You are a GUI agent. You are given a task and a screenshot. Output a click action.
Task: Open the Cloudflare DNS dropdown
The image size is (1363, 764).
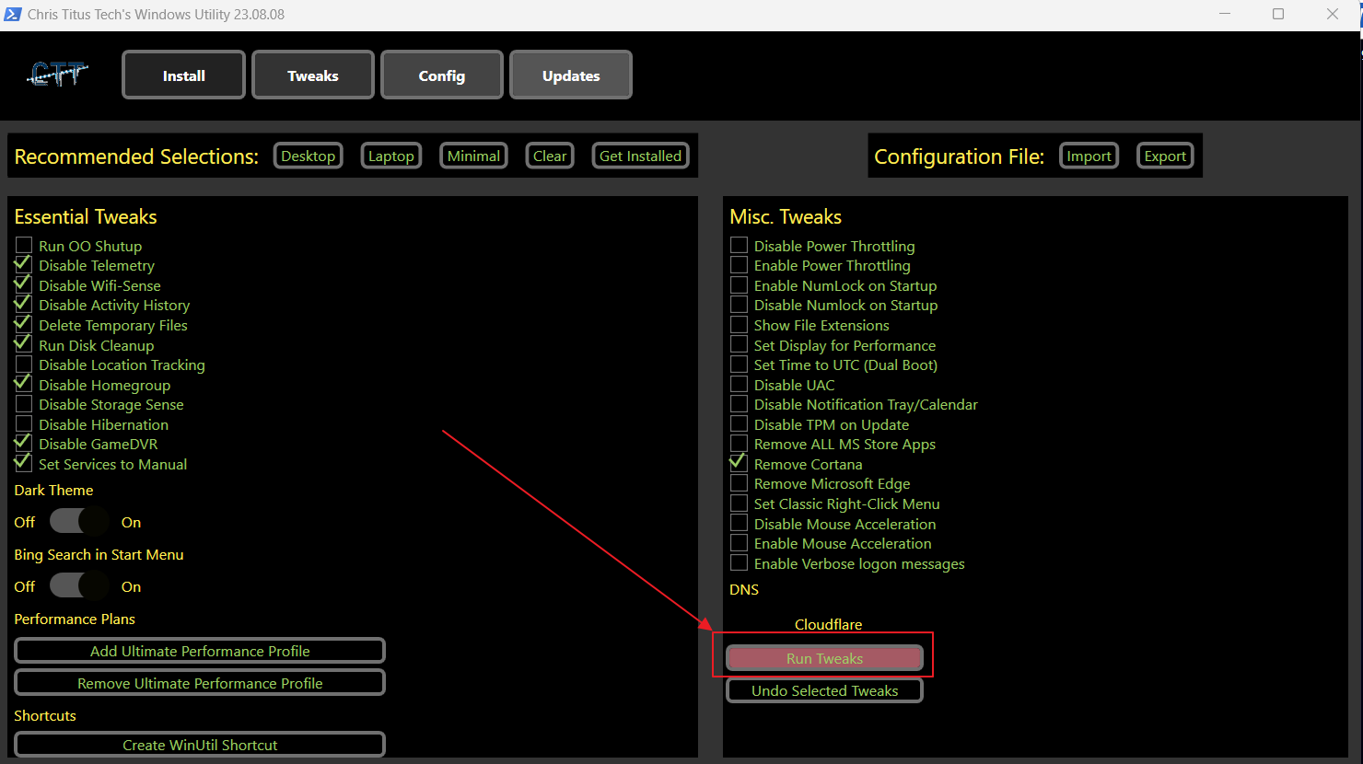click(828, 624)
